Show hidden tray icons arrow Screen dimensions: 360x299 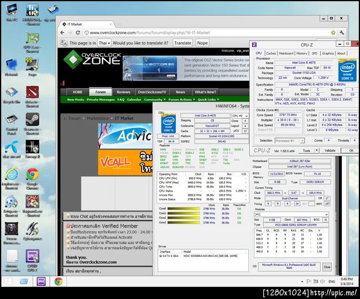[x=302, y=282]
